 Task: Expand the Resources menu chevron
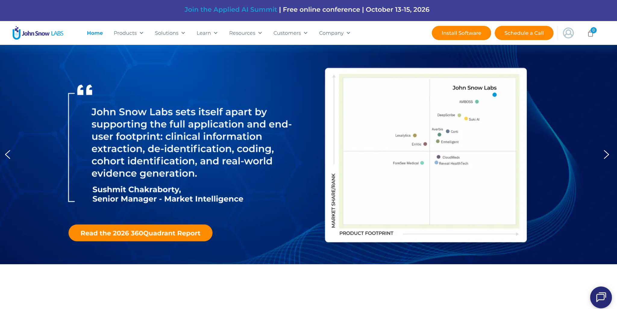pos(260,33)
